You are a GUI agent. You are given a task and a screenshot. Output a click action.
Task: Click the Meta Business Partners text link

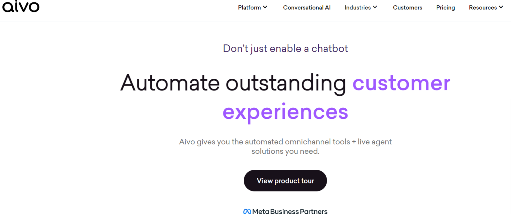tap(290, 211)
